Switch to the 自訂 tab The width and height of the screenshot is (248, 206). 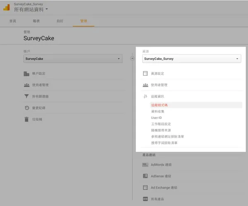tap(60, 21)
